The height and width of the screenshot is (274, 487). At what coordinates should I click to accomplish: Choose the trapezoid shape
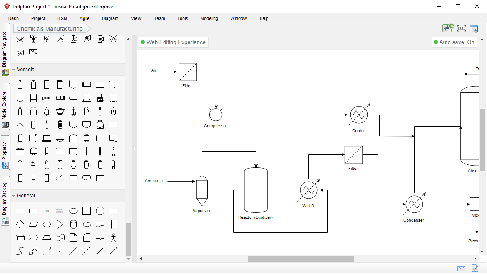coord(47,237)
